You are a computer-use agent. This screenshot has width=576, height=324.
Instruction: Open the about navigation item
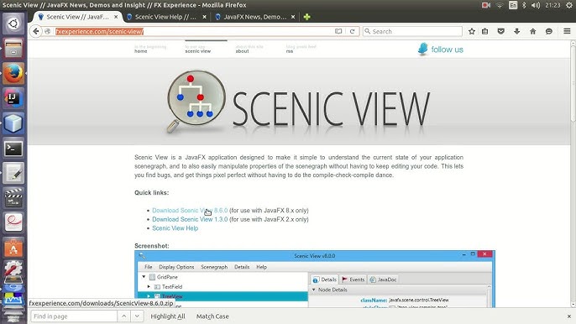tap(242, 51)
